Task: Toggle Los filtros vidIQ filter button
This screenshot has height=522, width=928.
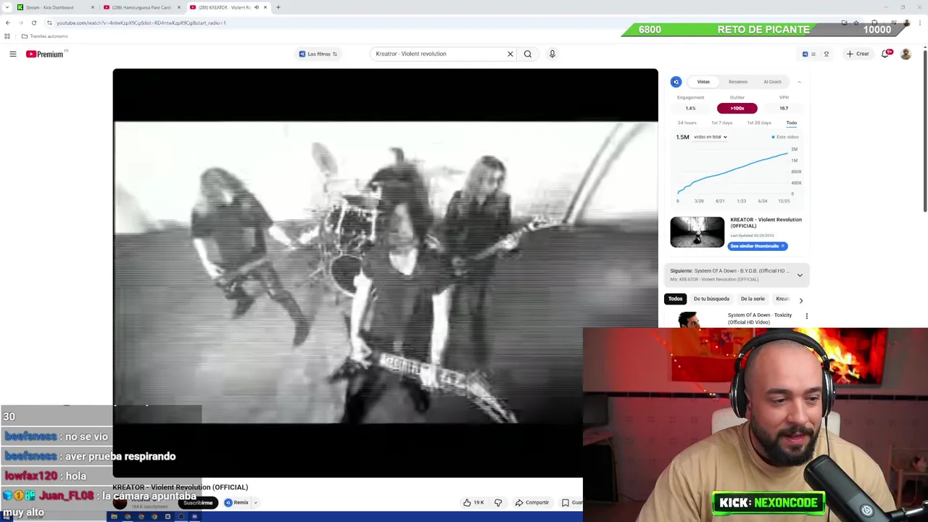Action: pos(318,54)
